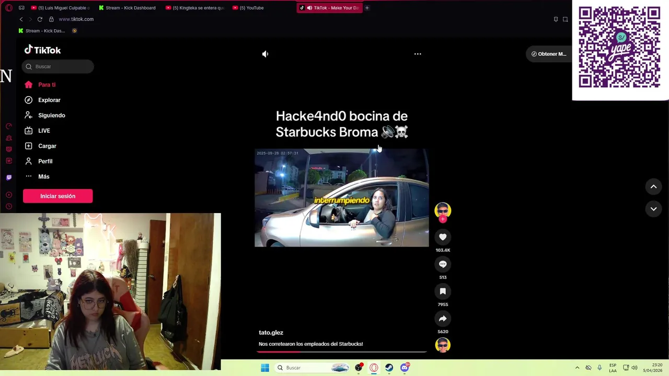Follow the creator via the plus badge
Screen dimensions: 669x376
[x=443, y=219]
